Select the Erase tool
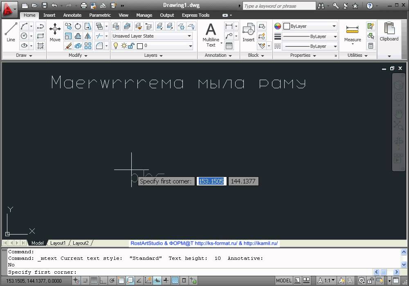The height and width of the screenshot is (286, 409). point(68,46)
